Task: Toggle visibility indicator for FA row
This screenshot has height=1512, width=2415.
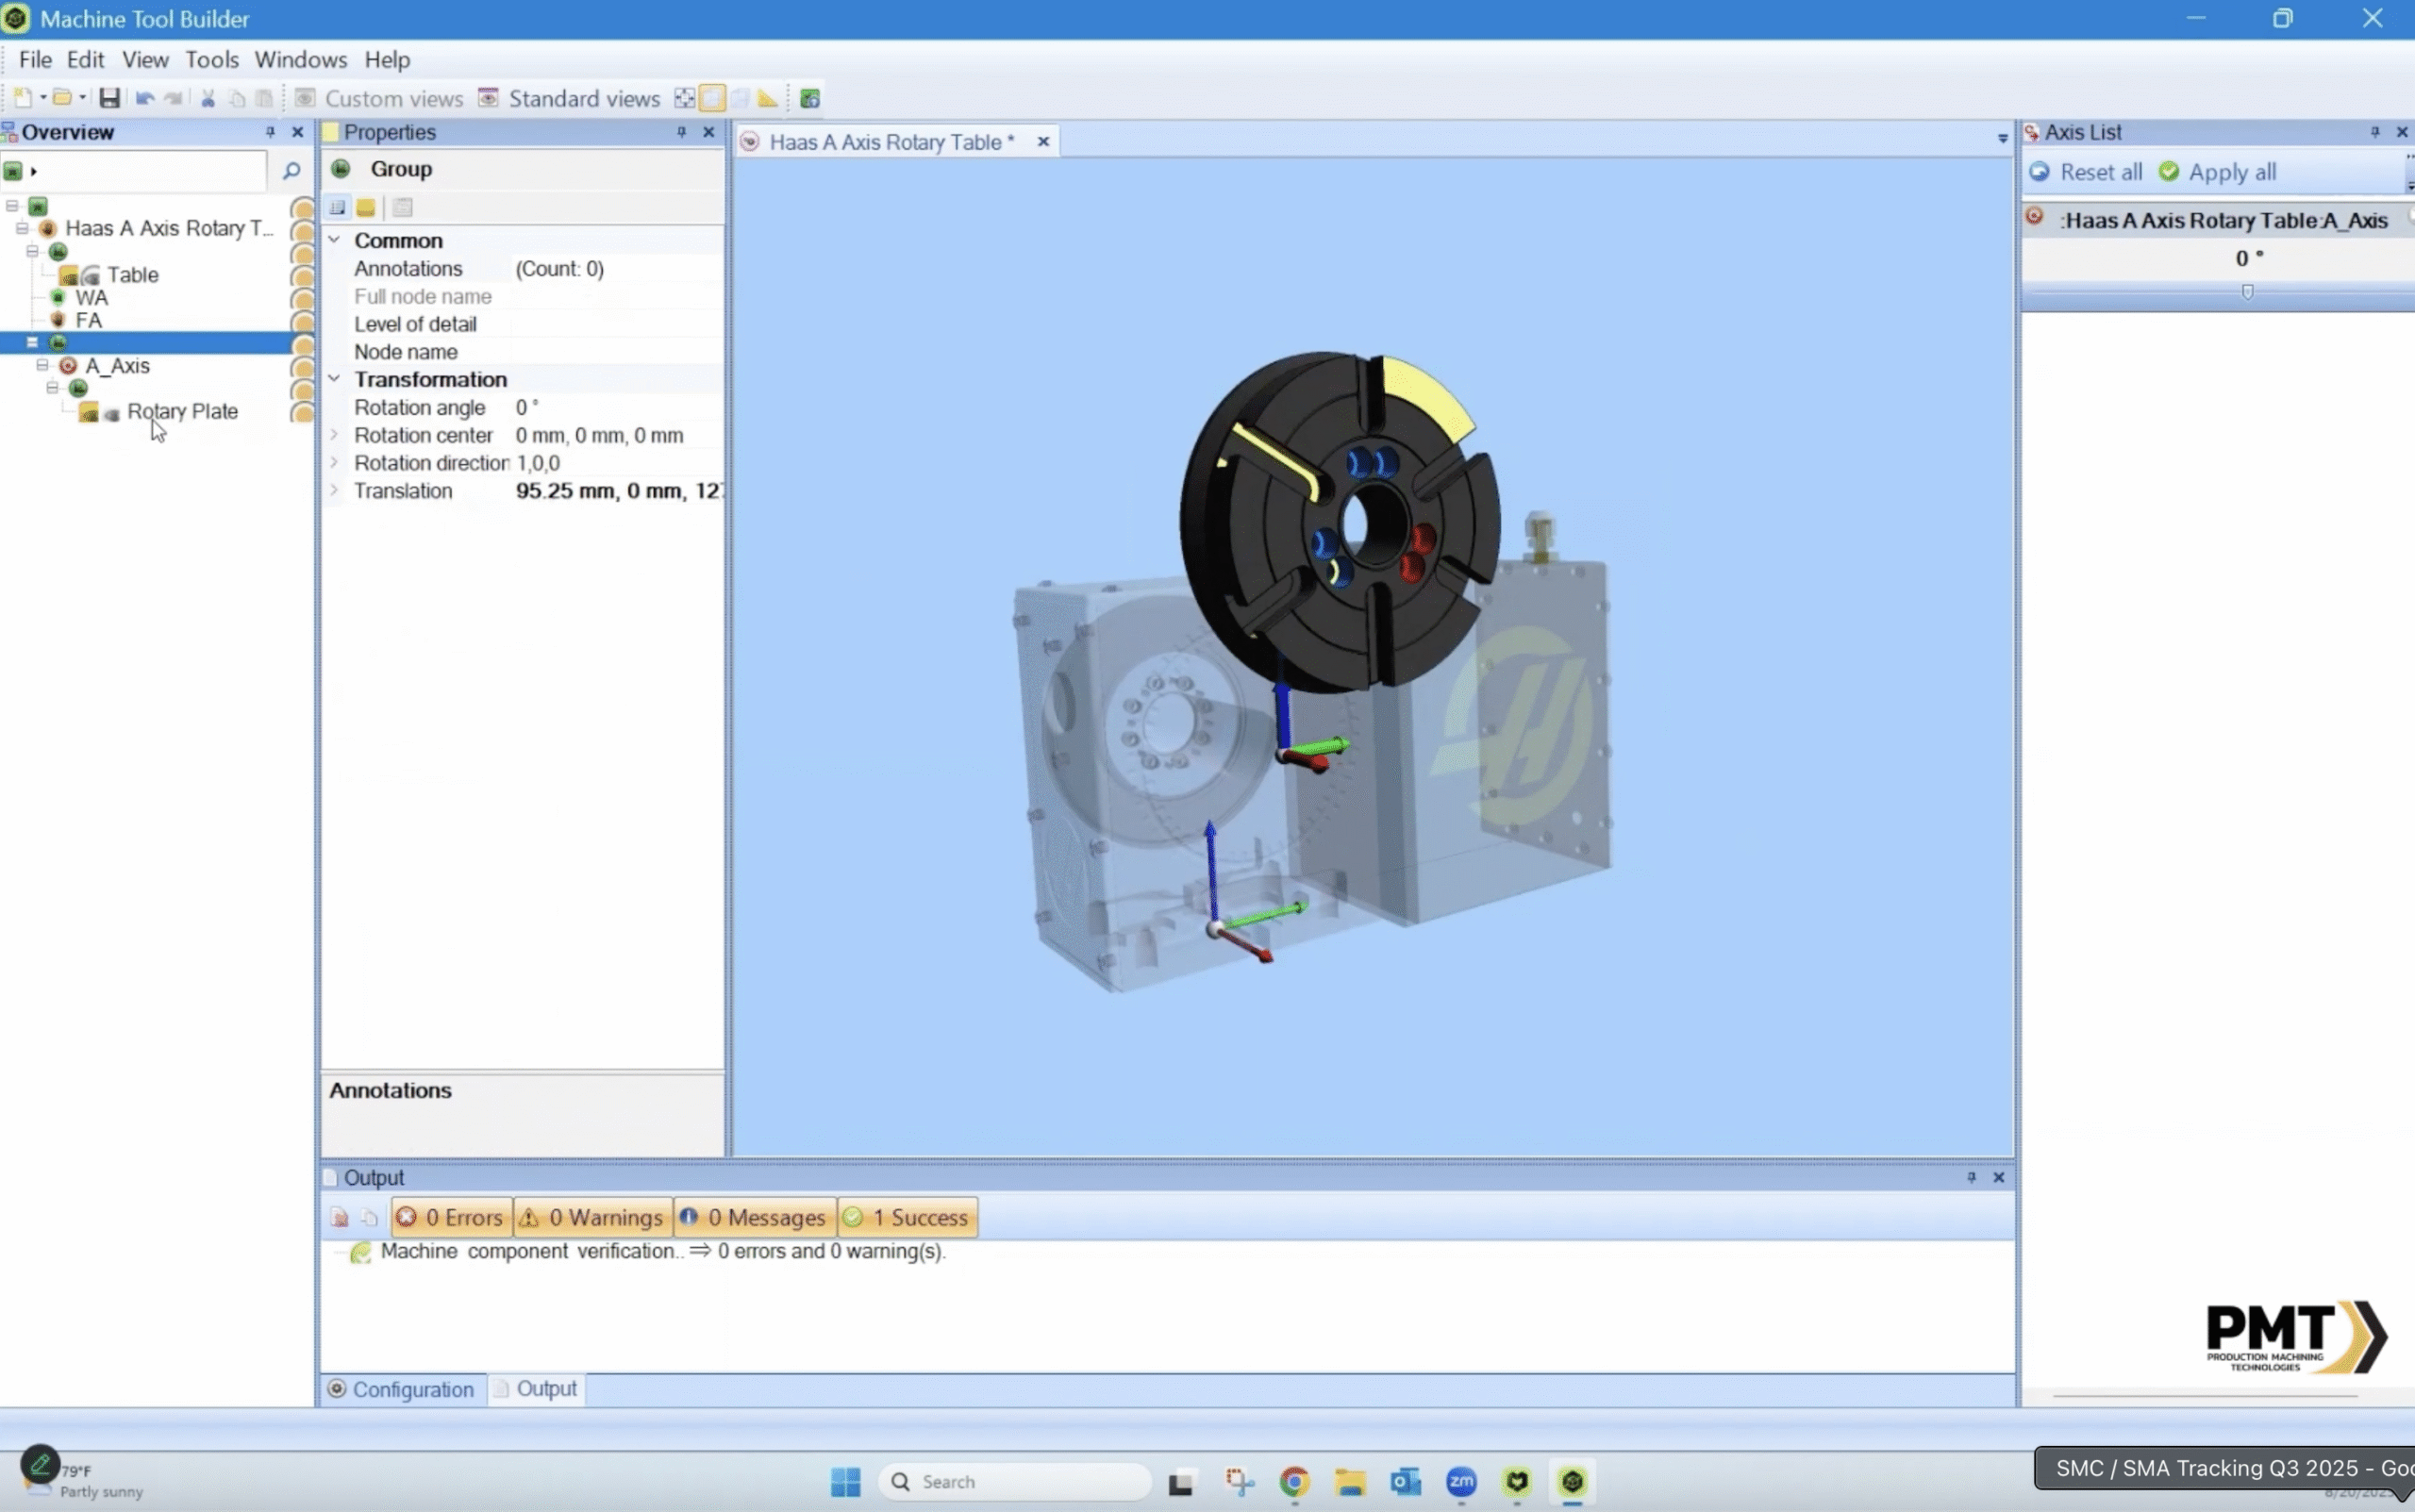Action: click(302, 321)
